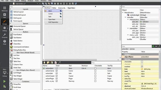Open the mainwindow.ui file dropdown

(37, 4)
